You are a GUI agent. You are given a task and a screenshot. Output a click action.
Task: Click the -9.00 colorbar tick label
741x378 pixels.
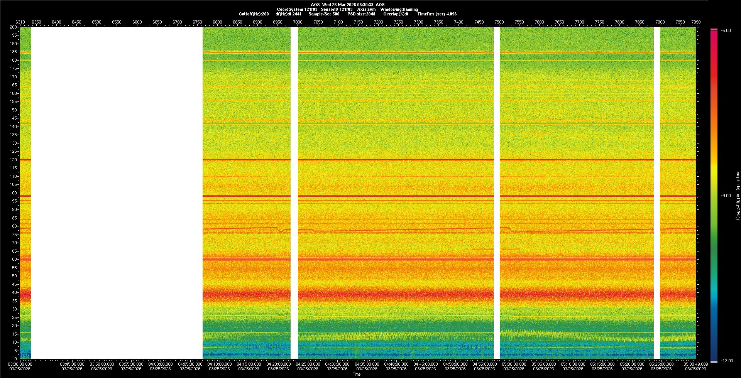click(726, 196)
